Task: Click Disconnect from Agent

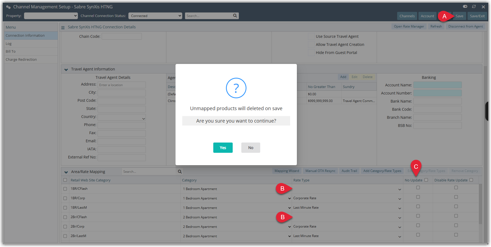Action: click(466, 26)
